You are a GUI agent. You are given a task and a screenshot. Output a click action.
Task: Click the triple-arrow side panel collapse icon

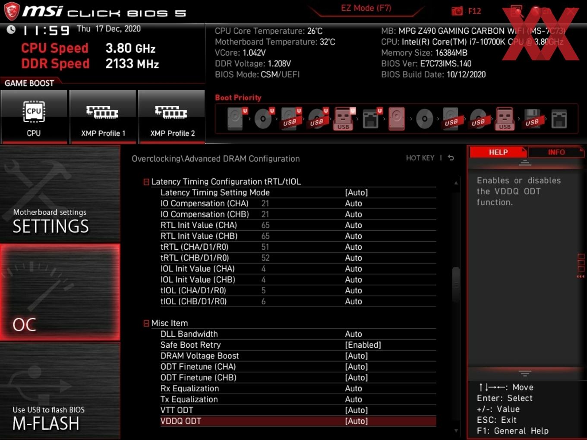click(581, 277)
